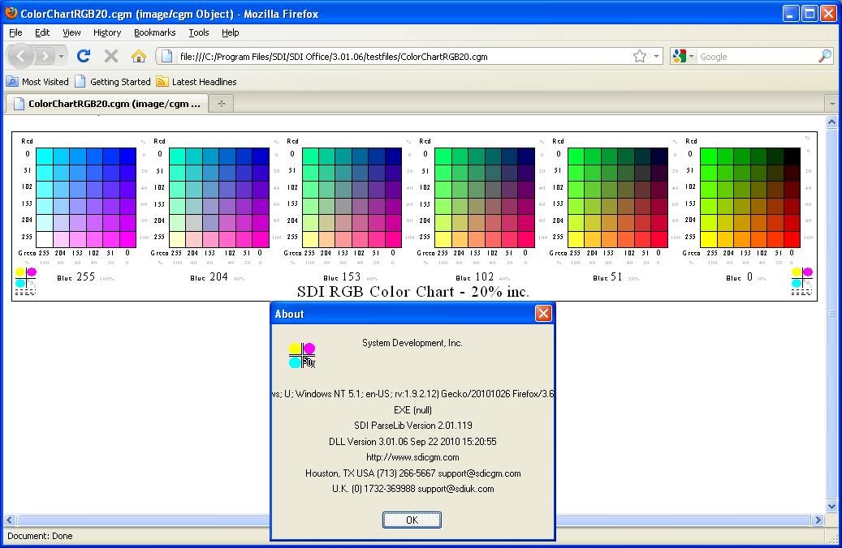
Task: Click the http://www.sdicgm.com link
Action: click(412, 457)
